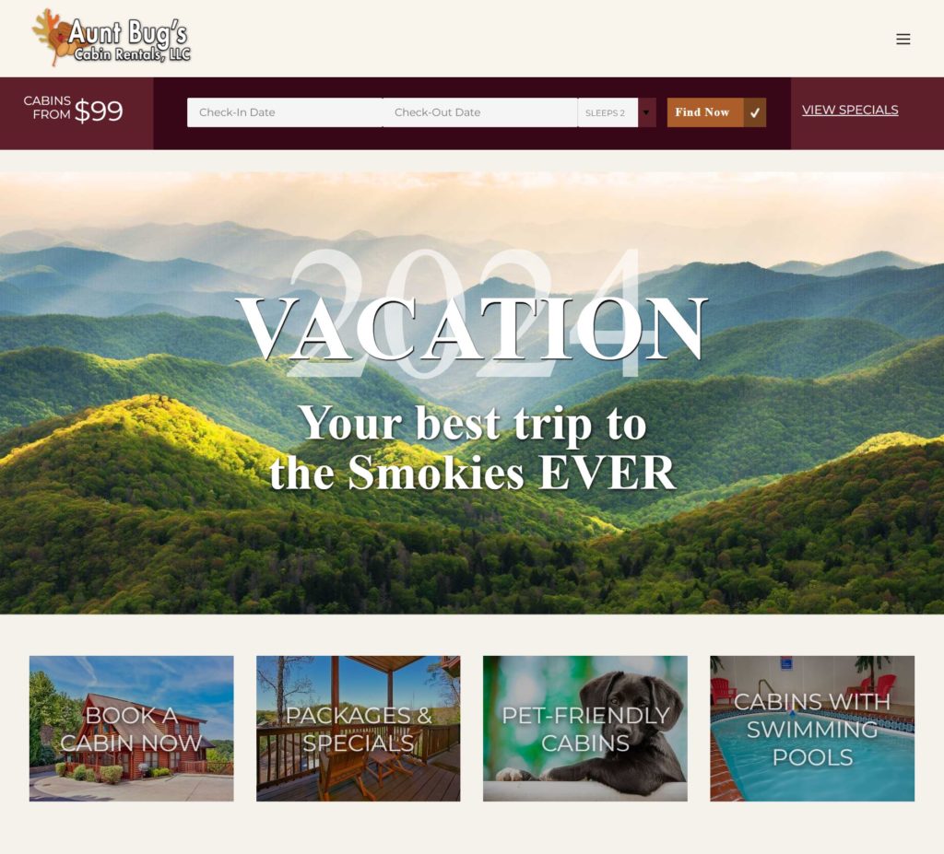Image resolution: width=944 pixels, height=854 pixels.
Task: Click the Aunt Bug's Cabin Rentals logo
Action: [112, 38]
